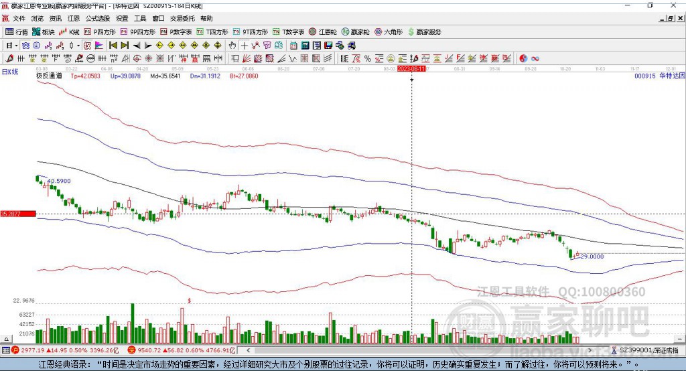Open the 公式选股 menu
686x371 pixels.
pyautogui.click(x=98, y=18)
